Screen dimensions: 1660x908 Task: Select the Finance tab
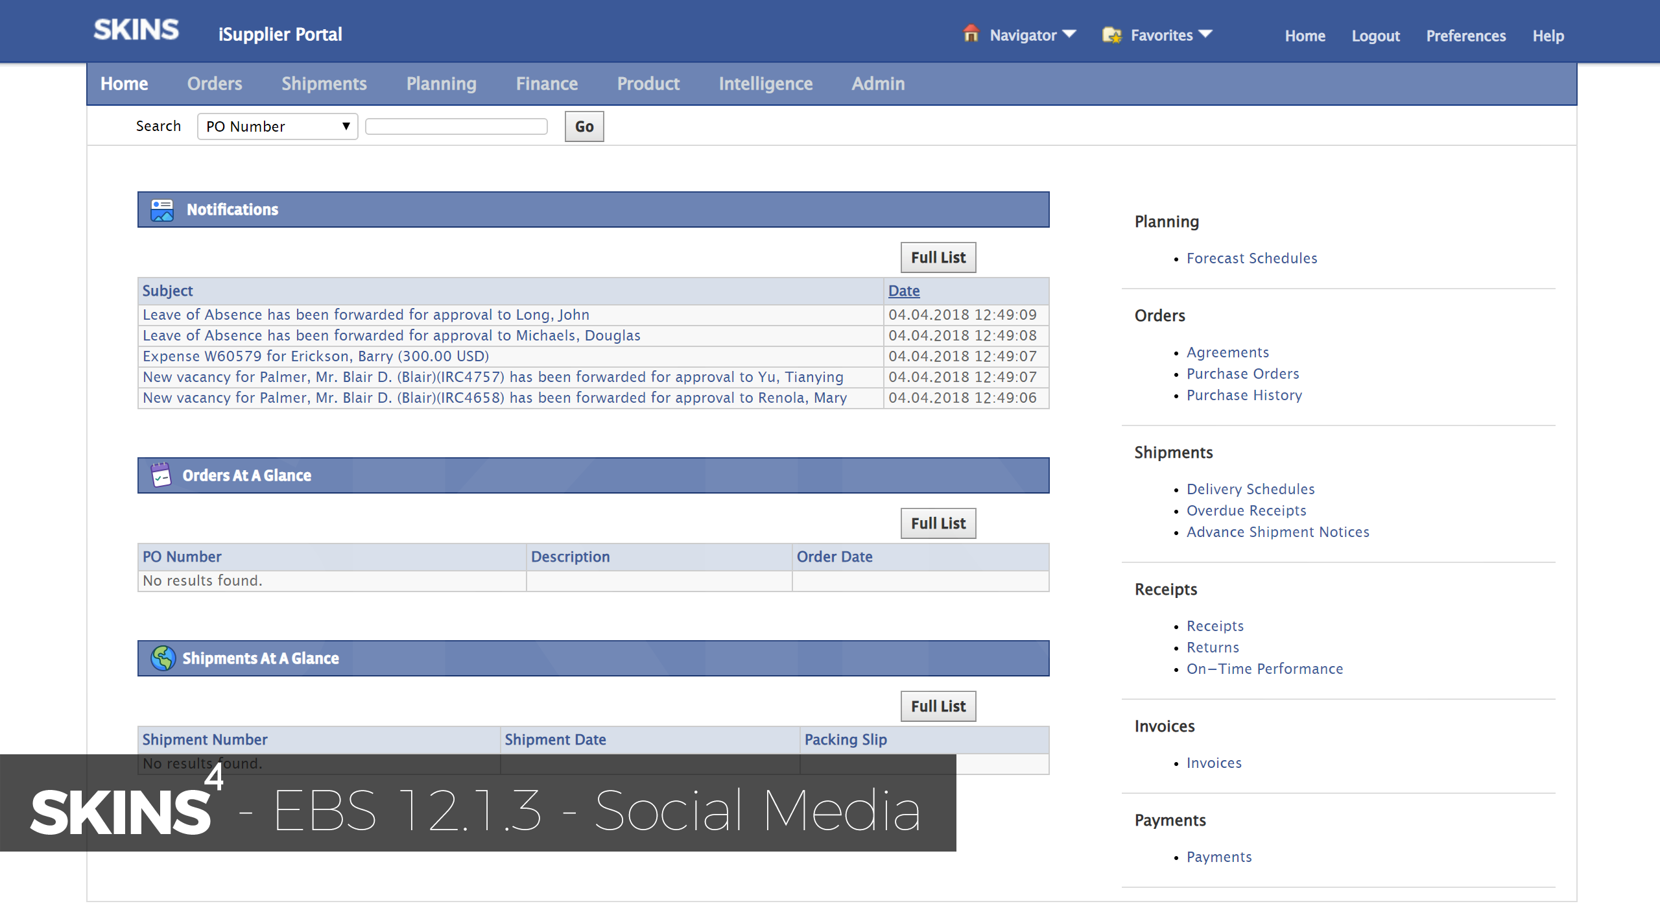547,84
